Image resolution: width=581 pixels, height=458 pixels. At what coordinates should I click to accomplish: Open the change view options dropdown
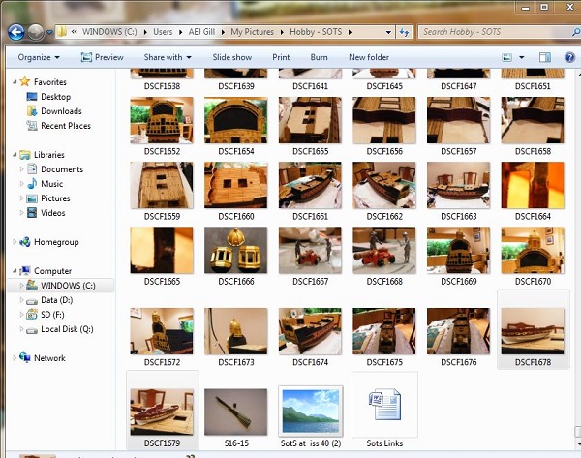point(523,57)
